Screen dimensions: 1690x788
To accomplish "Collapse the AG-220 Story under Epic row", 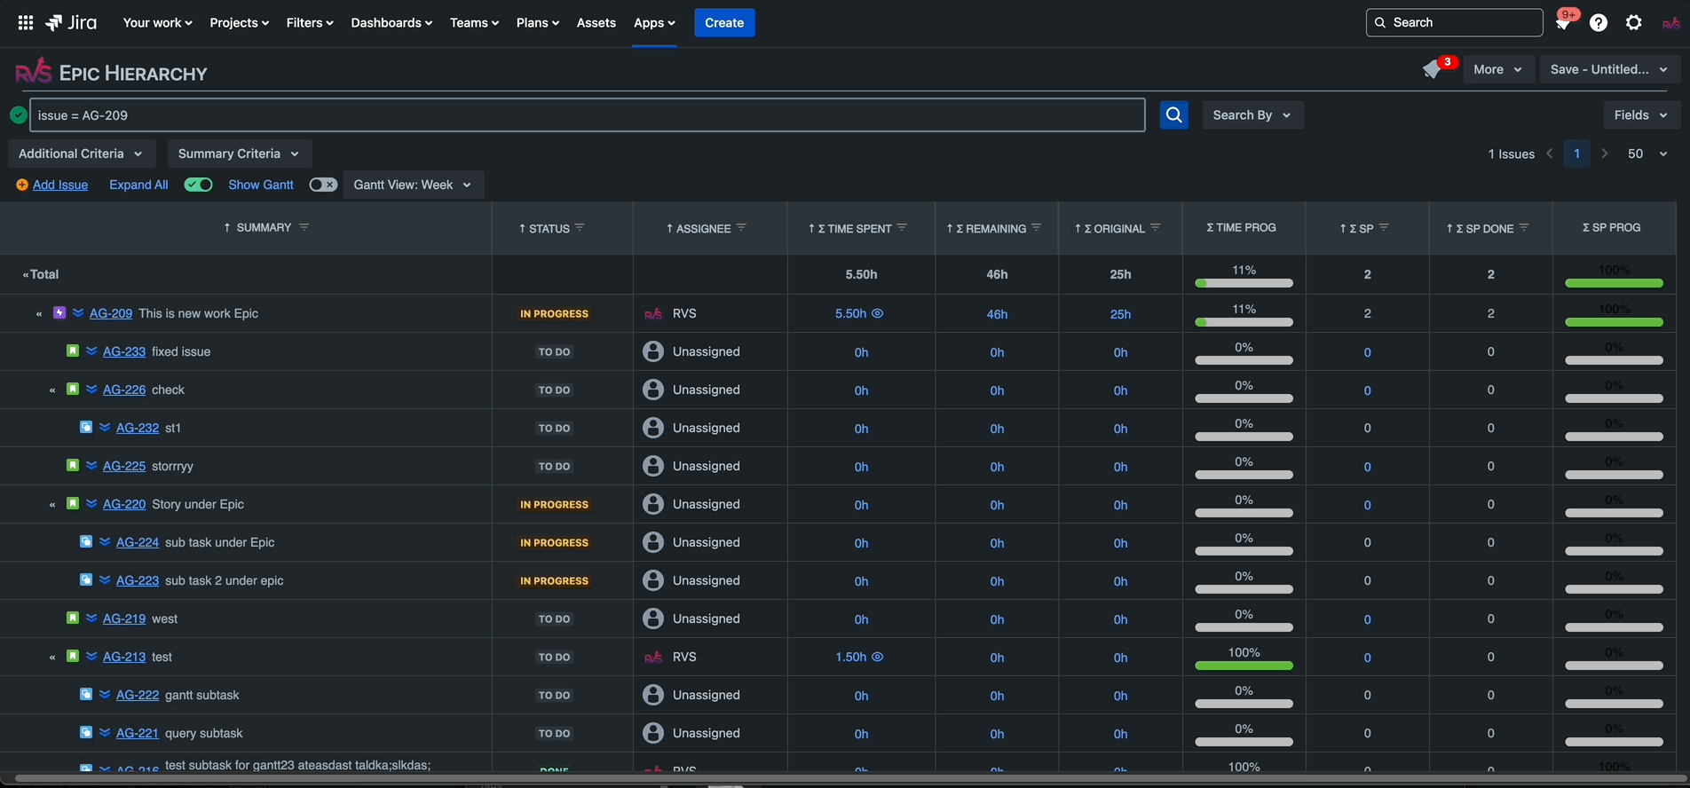I will [x=52, y=505].
